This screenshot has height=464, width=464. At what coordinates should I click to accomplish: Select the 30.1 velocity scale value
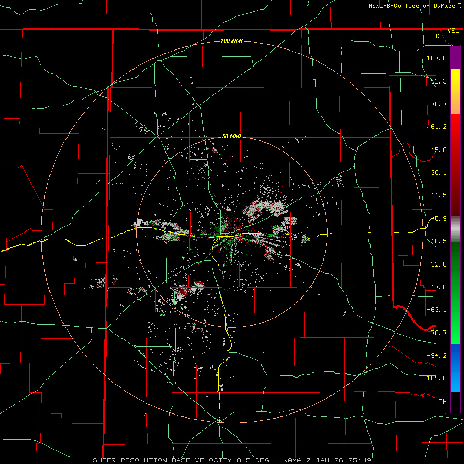coord(439,173)
